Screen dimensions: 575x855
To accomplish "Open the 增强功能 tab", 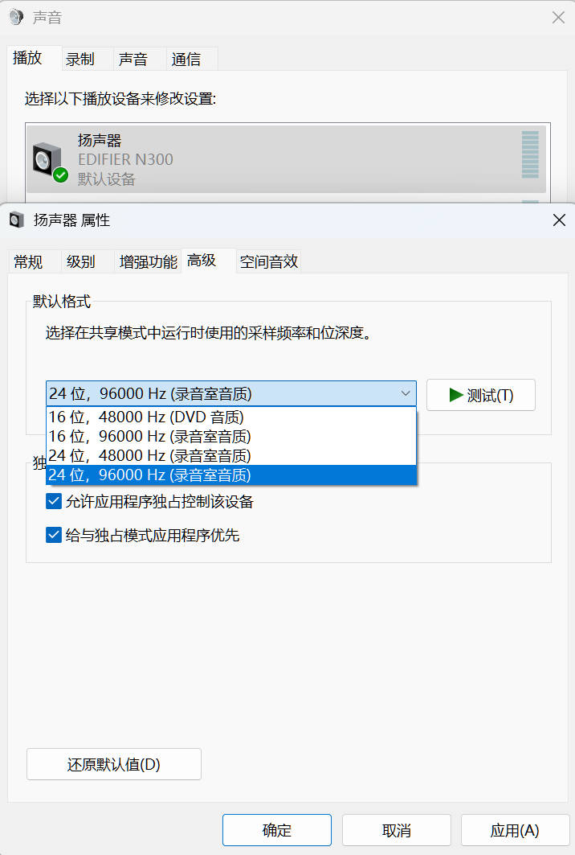I will pos(148,261).
